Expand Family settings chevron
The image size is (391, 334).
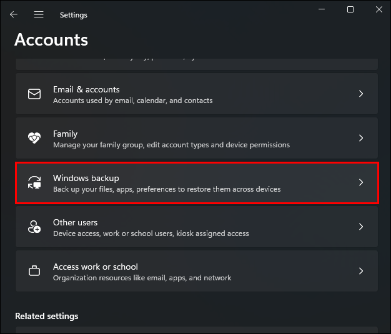(361, 138)
